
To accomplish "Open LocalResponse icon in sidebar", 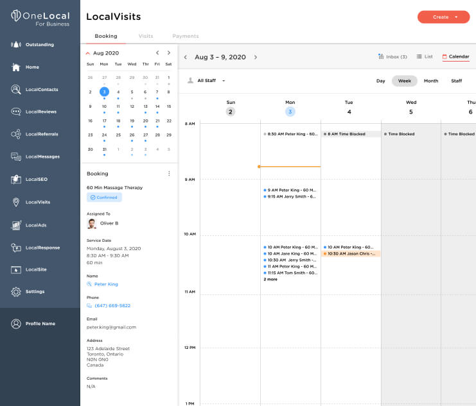I will pyautogui.click(x=16, y=248).
